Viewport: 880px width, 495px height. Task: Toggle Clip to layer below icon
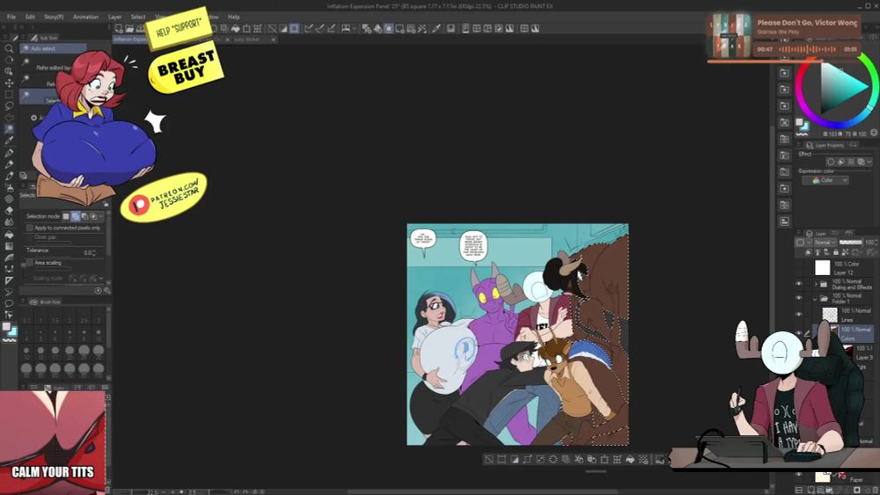(x=810, y=252)
